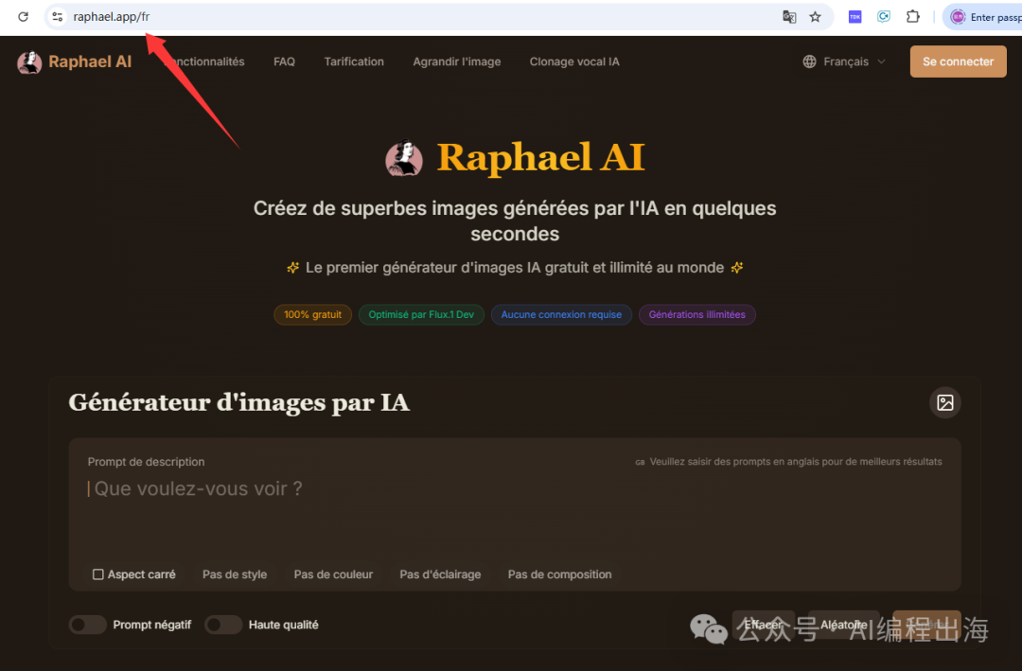This screenshot has height=671, width=1022.
Task: Bookmark this page with the star icon
Action: [x=815, y=17]
